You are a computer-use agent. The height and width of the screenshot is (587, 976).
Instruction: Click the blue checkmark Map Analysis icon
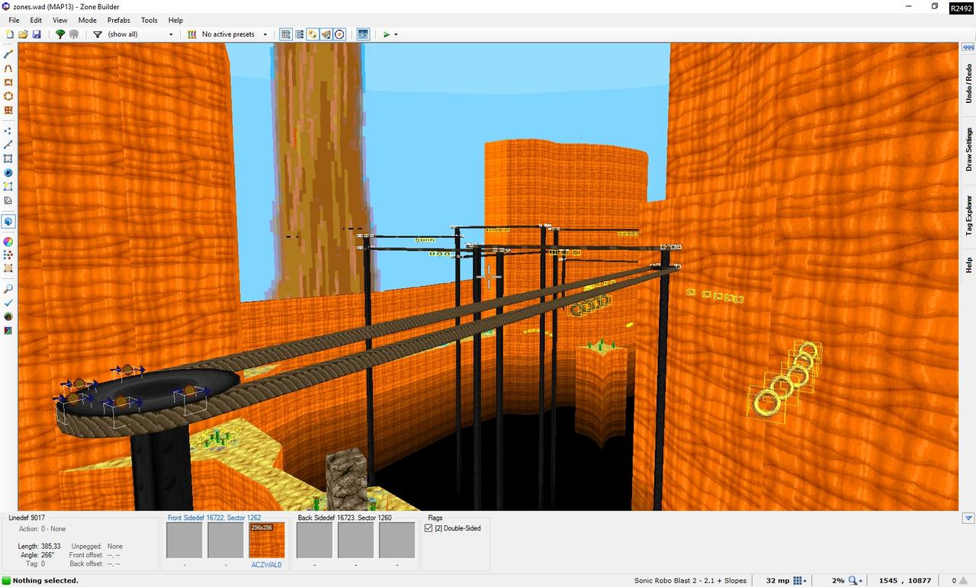click(8, 303)
